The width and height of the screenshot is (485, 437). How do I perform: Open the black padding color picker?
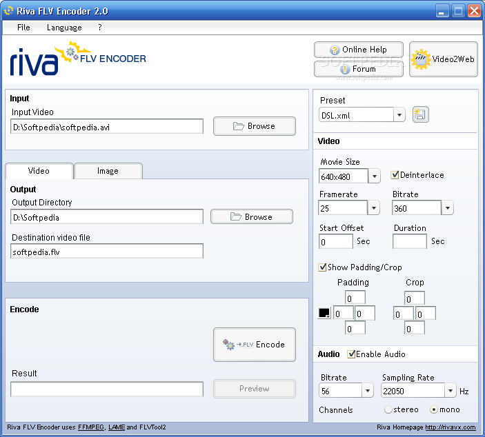click(x=324, y=314)
